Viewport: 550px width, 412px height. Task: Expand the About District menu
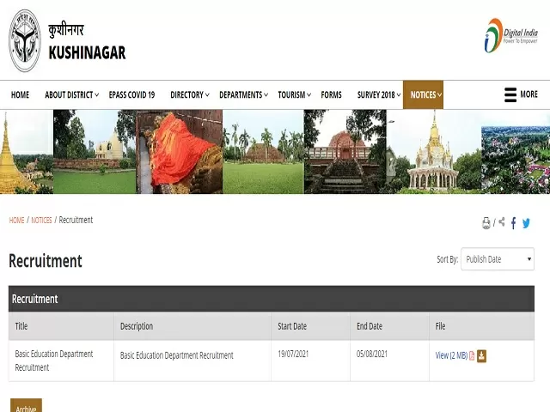pyautogui.click(x=71, y=95)
